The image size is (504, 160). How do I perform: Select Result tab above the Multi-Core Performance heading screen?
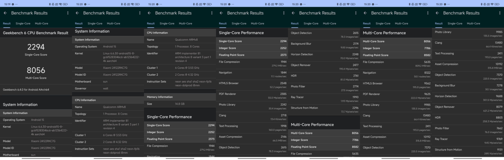367,24
